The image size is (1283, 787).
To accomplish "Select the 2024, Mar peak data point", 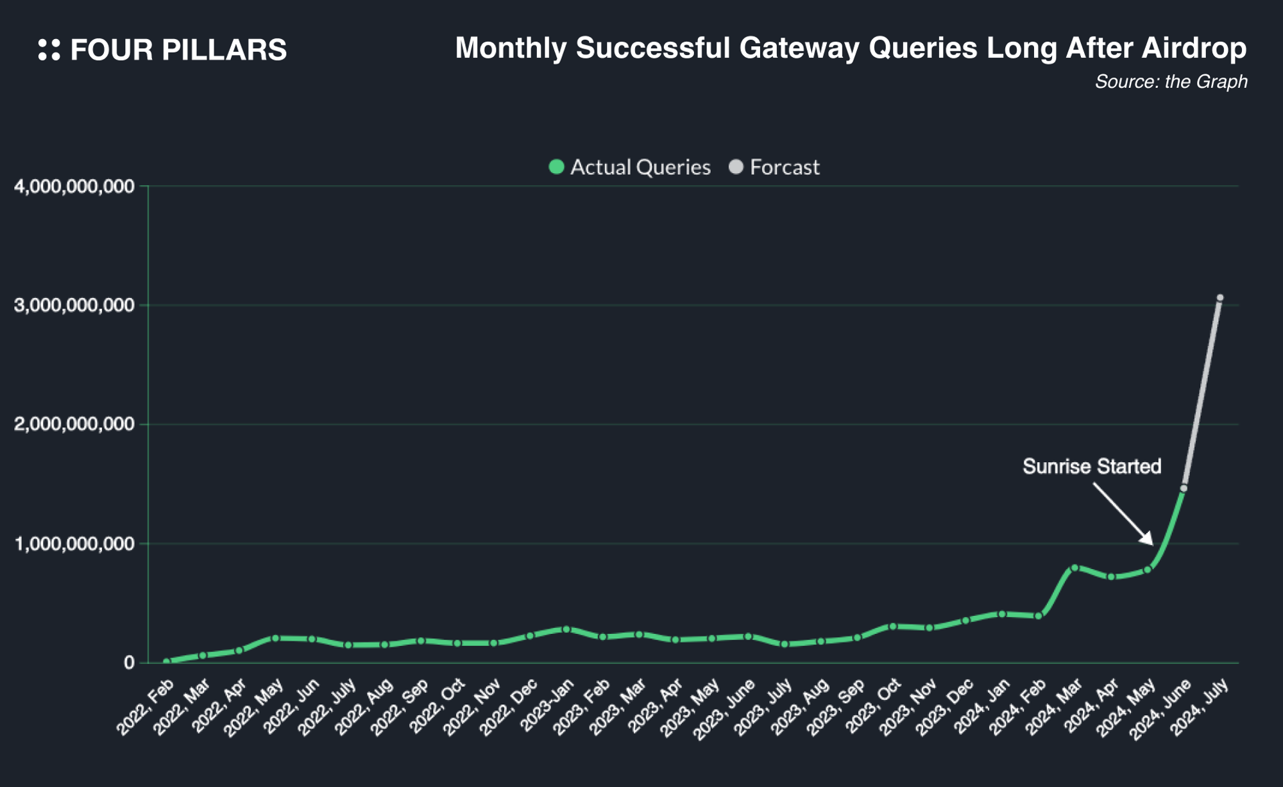I will pyautogui.click(x=1075, y=568).
